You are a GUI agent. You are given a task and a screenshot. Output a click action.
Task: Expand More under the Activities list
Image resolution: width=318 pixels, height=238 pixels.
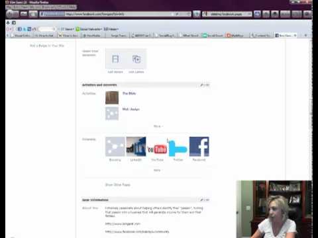click(x=158, y=126)
